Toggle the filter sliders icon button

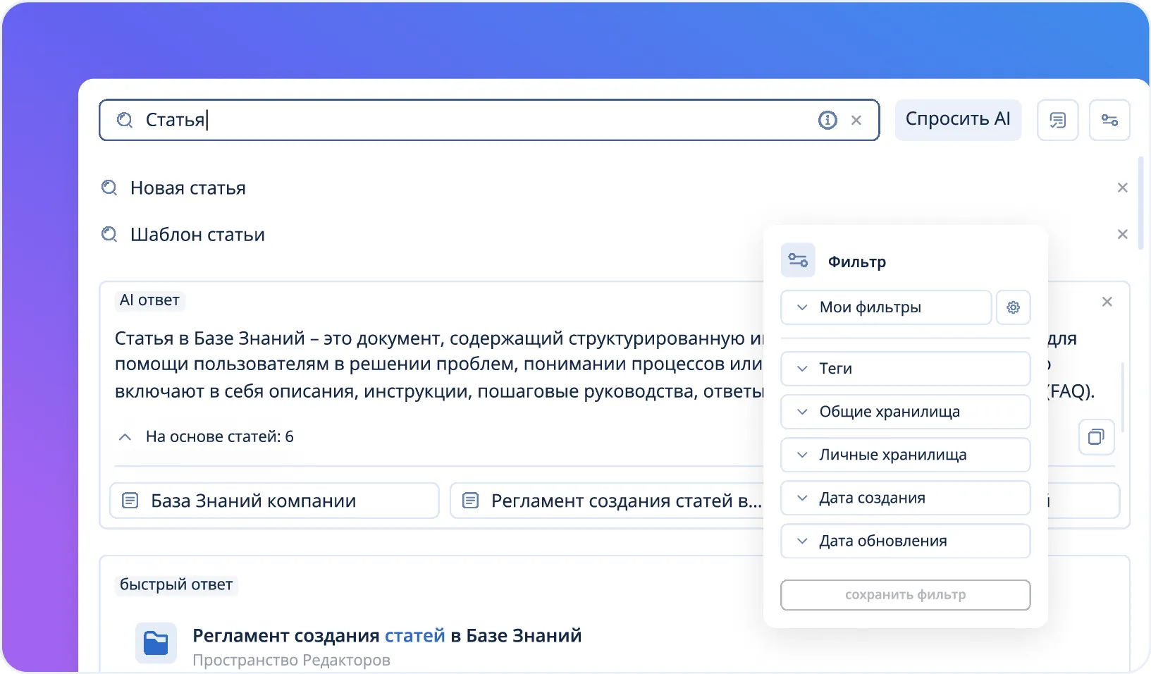1109,121
